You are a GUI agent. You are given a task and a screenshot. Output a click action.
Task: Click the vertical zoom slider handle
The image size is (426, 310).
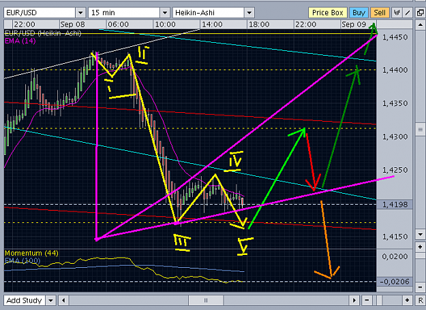pos(421,256)
